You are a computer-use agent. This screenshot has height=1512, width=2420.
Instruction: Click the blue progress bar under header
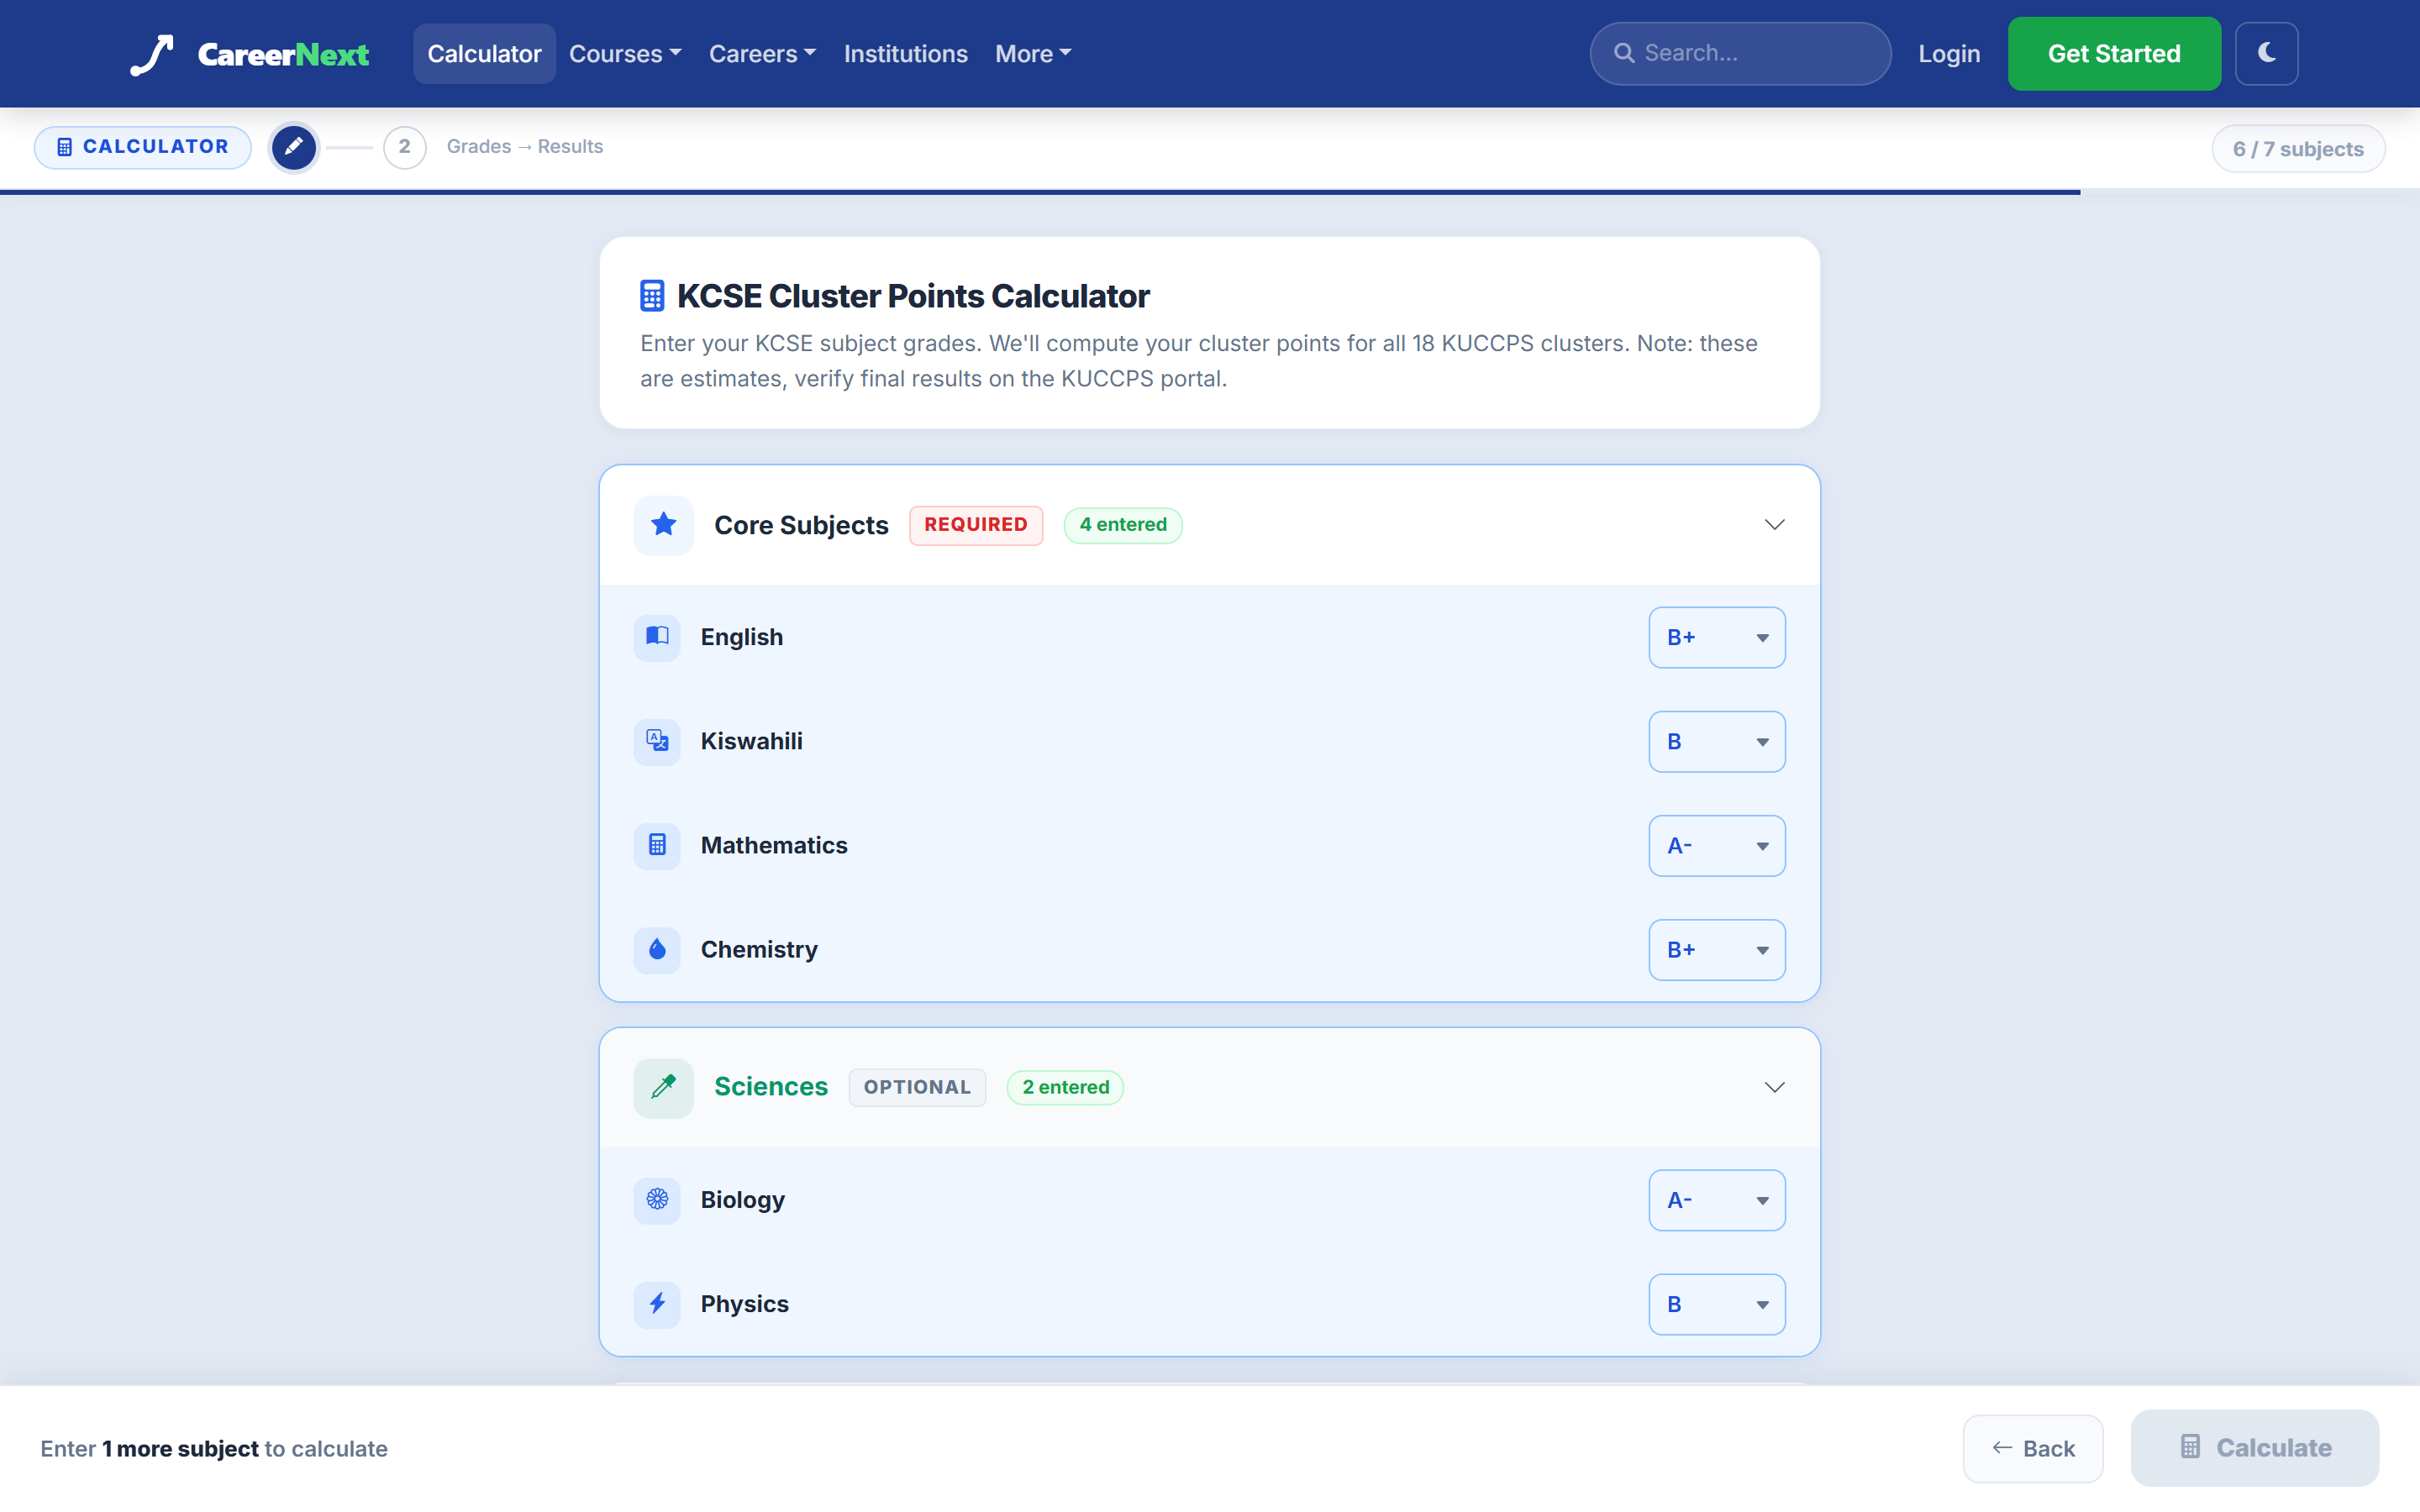1040,191
